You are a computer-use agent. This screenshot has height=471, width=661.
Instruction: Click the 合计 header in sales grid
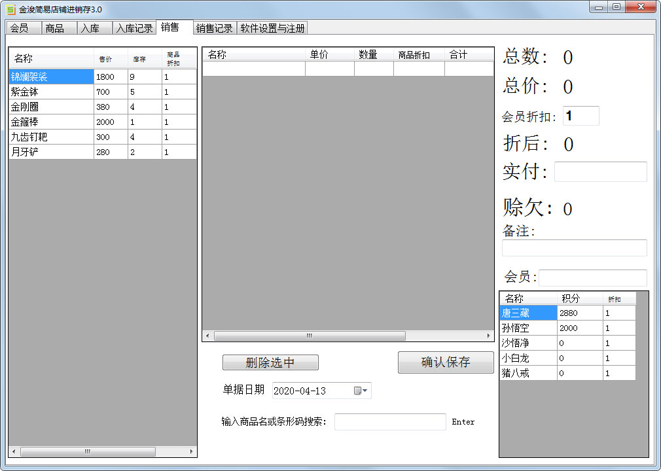pos(469,54)
